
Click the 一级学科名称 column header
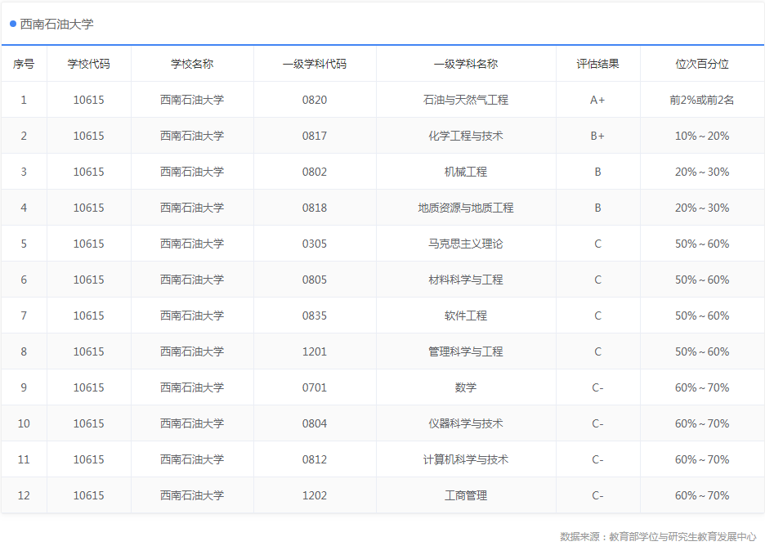(465, 63)
